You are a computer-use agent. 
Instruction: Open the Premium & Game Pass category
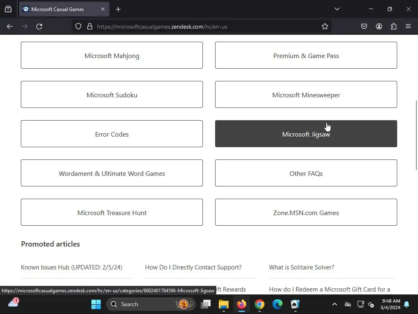pyautogui.click(x=306, y=55)
